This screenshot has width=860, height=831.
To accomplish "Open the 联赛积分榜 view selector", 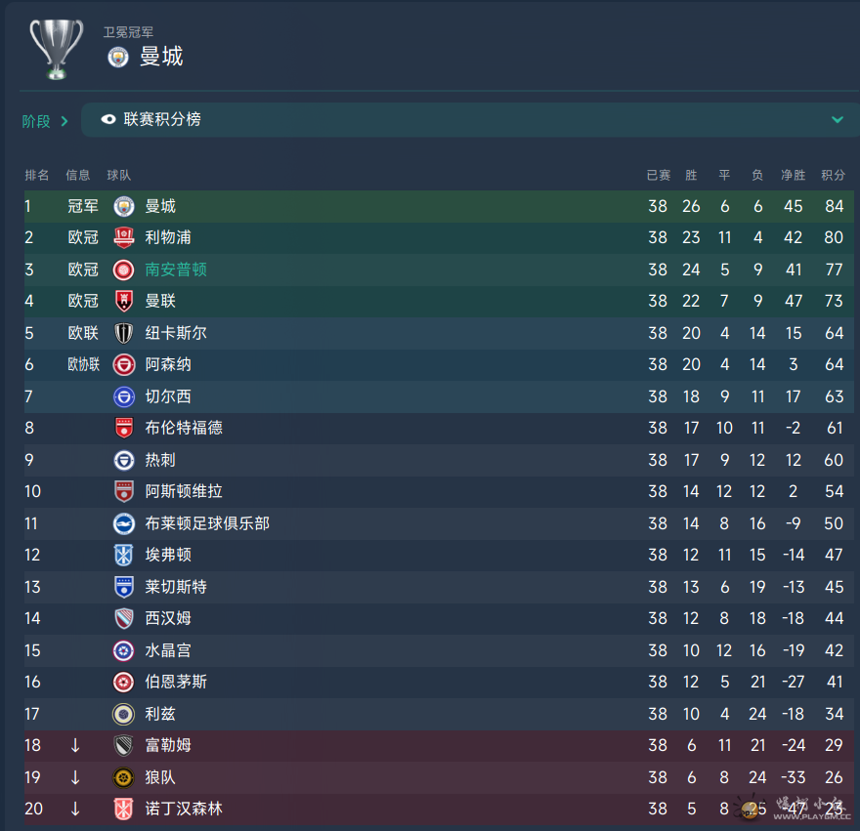I will pyautogui.click(x=470, y=119).
